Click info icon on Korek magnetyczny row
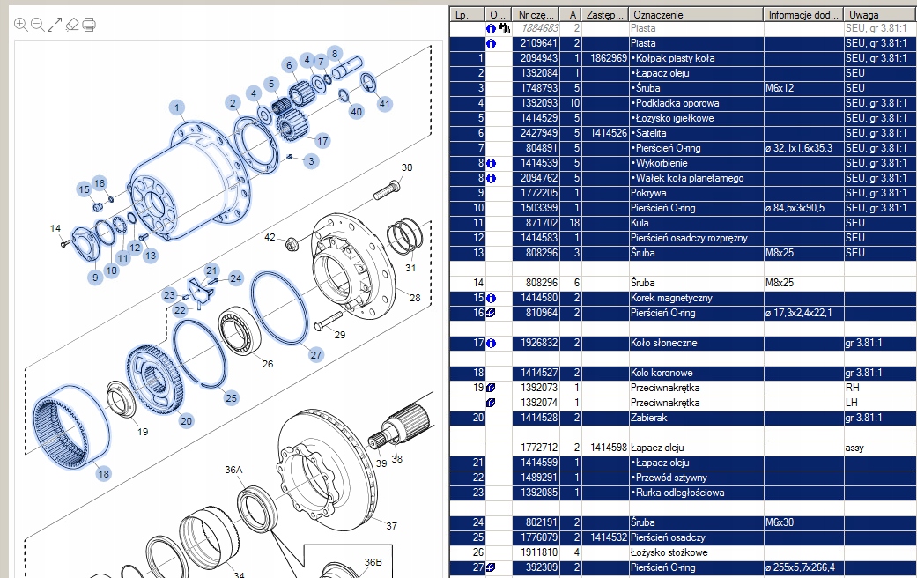917x578 pixels. [492, 298]
